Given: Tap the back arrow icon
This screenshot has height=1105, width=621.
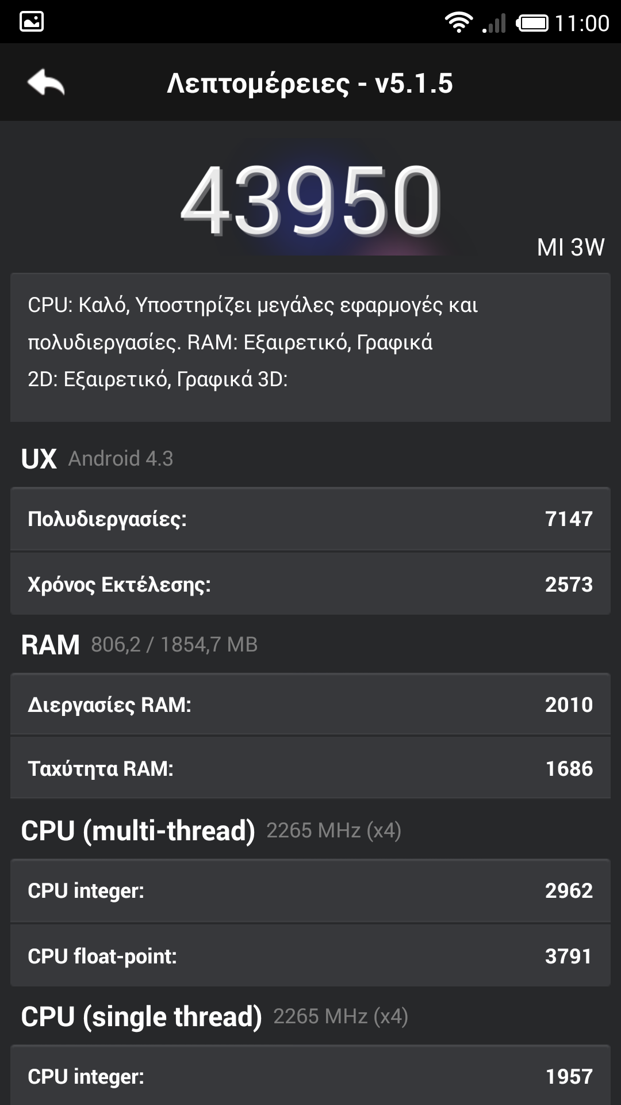Looking at the screenshot, I should tap(46, 83).
